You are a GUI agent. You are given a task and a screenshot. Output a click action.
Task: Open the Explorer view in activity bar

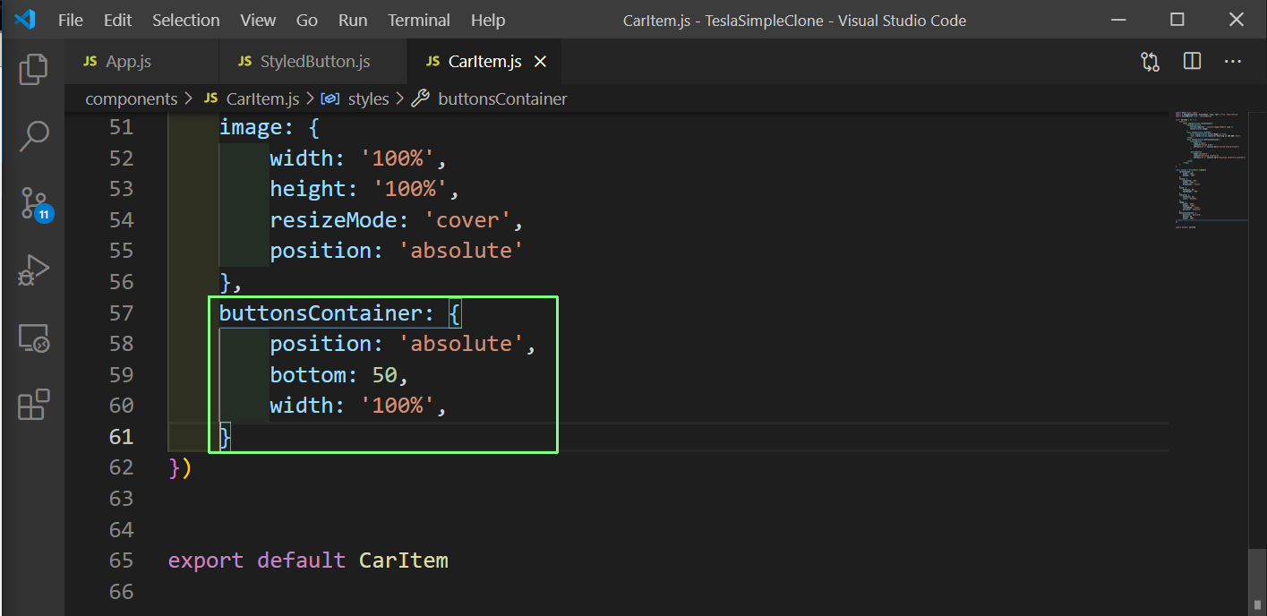[x=33, y=69]
